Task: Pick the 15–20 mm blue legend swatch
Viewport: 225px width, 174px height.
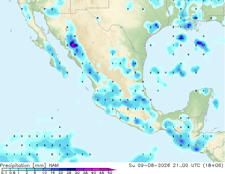Action: [55, 169]
